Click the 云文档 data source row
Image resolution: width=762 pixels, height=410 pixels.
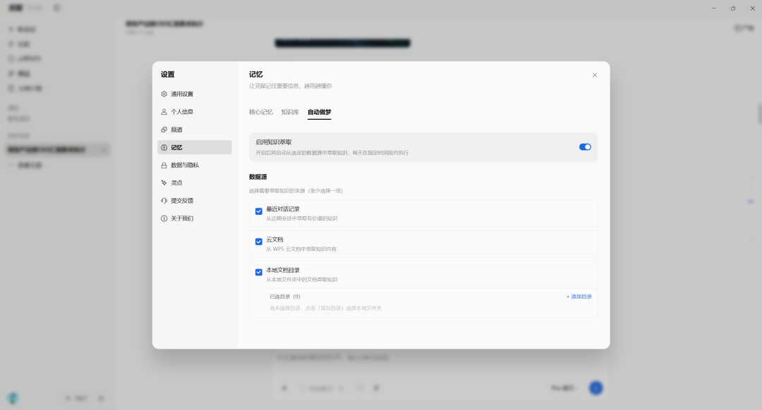tap(423, 244)
